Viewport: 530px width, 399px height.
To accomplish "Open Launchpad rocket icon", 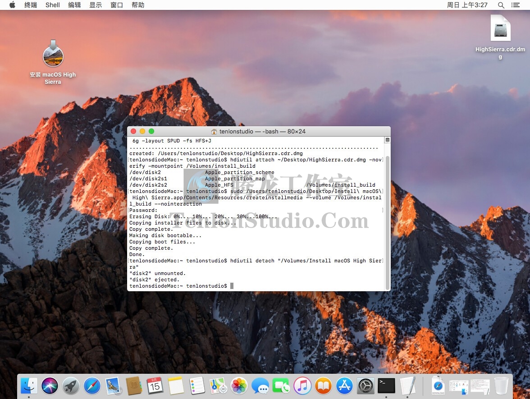I will pos(71,386).
